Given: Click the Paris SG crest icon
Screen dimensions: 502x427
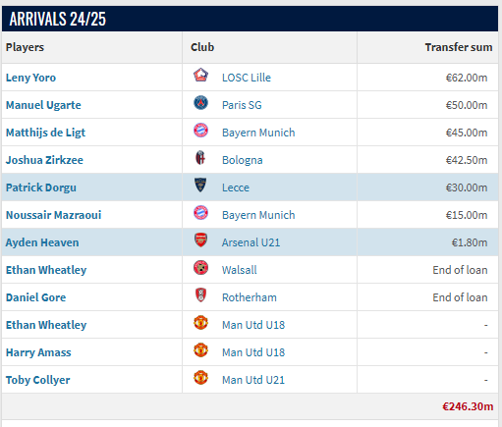Looking at the screenshot, I should point(200,103).
